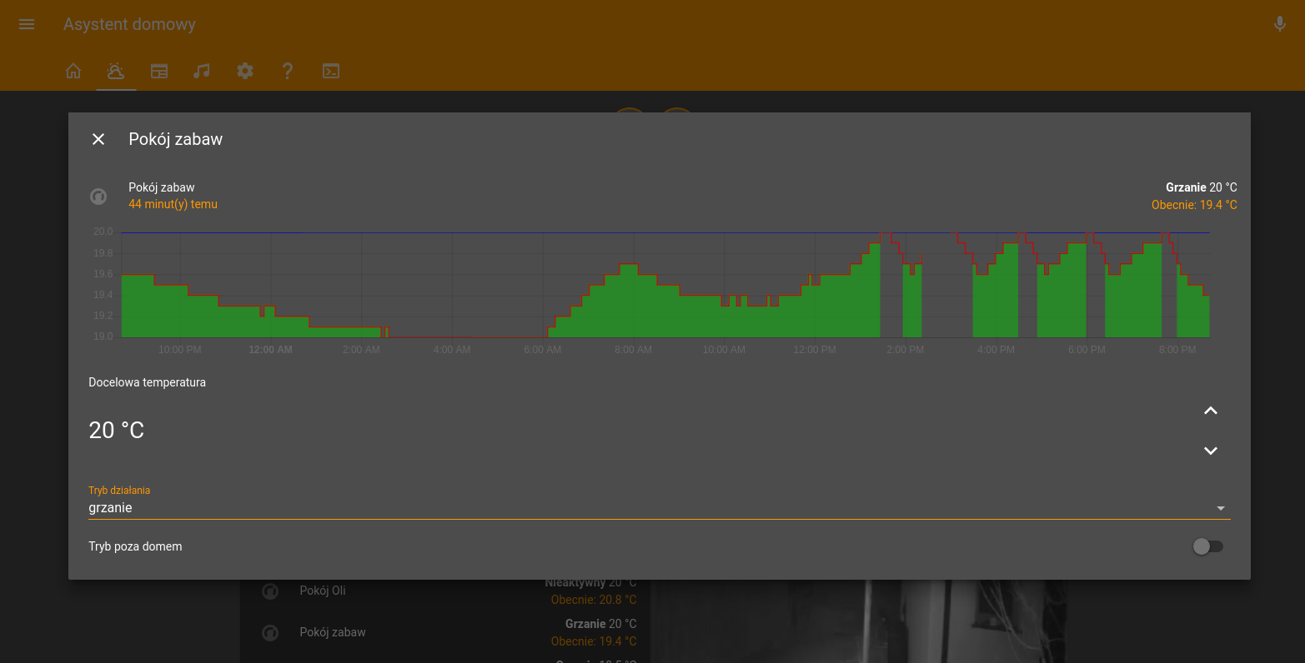The width and height of the screenshot is (1305, 663).
Task: Open the question mark help tab
Action: [x=288, y=71]
